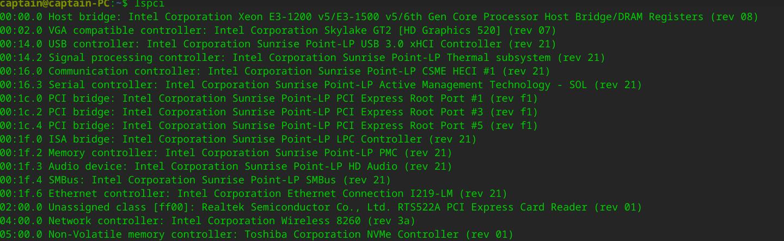Click the USB controller xHCI line
784x241 pixels.
tap(278, 44)
